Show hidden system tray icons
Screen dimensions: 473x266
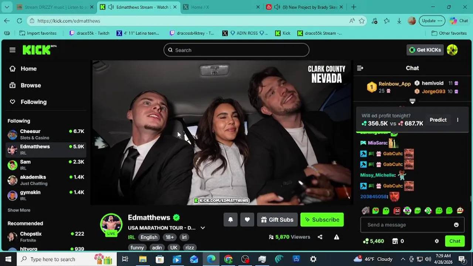pyautogui.click(x=403, y=259)
